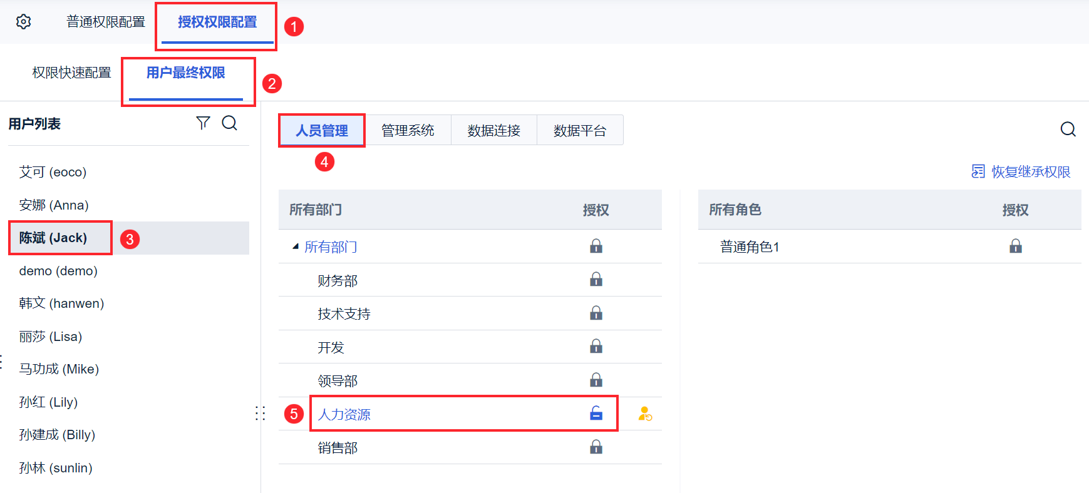This screenshot has width=1089, height=493.
Task: Toggle the lock for 所有部门 root row
Action: pyautogui.click(x=596, y=246)
